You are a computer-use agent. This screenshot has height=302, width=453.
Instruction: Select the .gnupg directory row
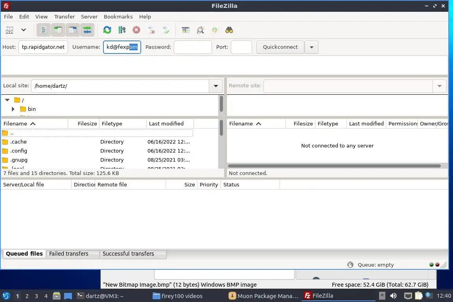pos(97,160)
